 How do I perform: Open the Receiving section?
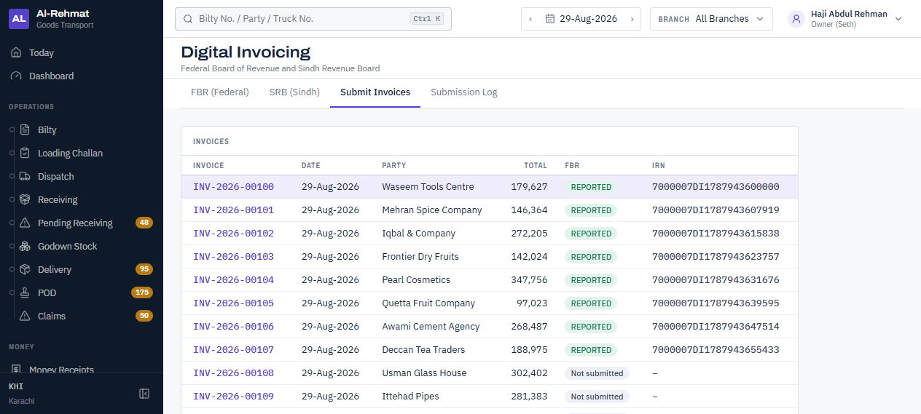pyautogui.click(x=87, y=199)
